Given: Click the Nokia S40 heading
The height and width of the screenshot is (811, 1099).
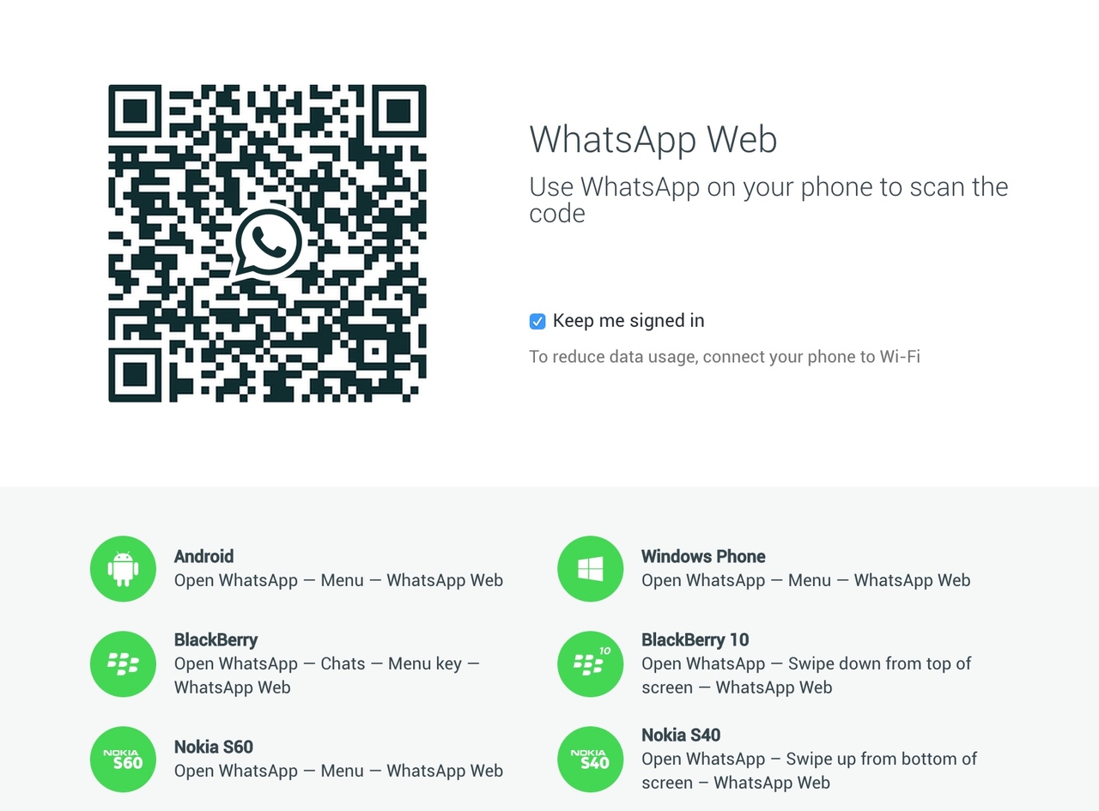Looking at the screenshot, I should 681,735.
